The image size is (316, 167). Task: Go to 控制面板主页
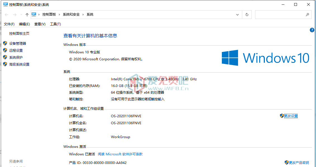(19, 33)
